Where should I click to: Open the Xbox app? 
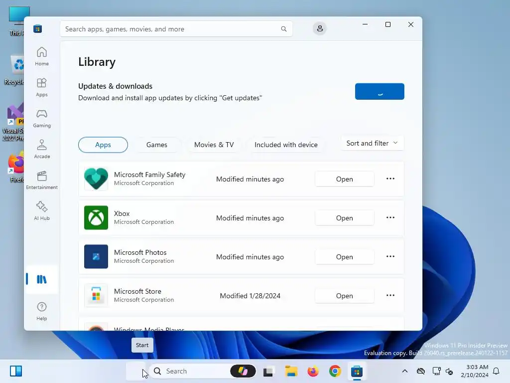point(345,218)
